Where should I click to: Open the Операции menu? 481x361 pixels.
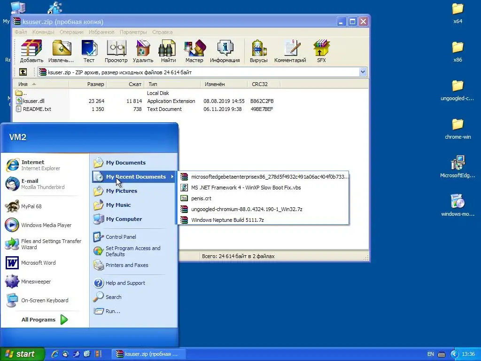tap(71, 32)
